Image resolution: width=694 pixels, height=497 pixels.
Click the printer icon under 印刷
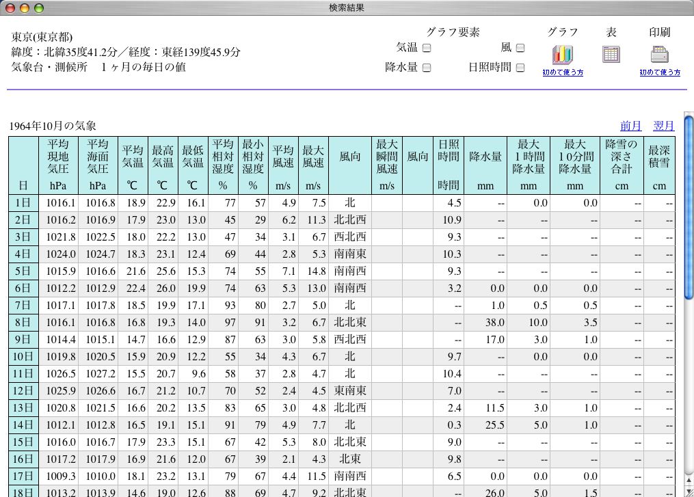click(660, 55)
